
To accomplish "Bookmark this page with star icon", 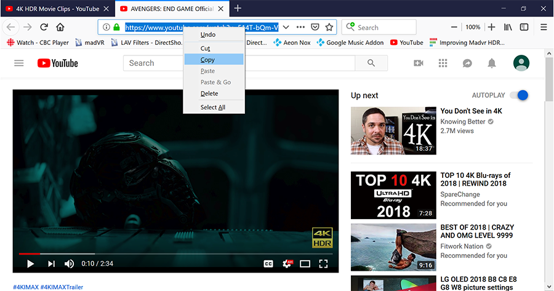I will coord(329,27).
